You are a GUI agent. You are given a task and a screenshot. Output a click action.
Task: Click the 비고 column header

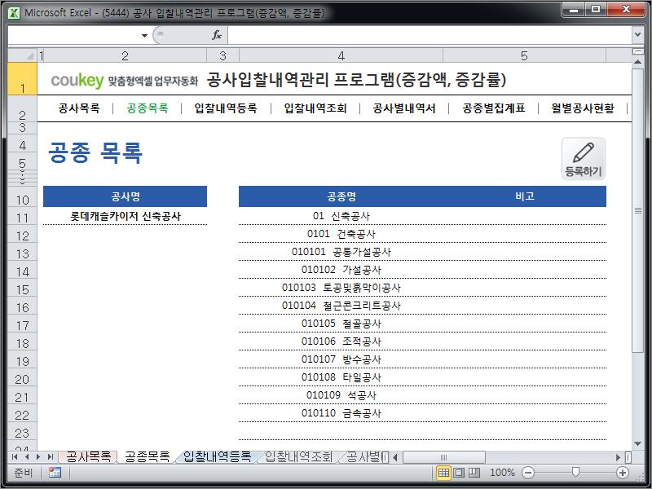[525, 196]
